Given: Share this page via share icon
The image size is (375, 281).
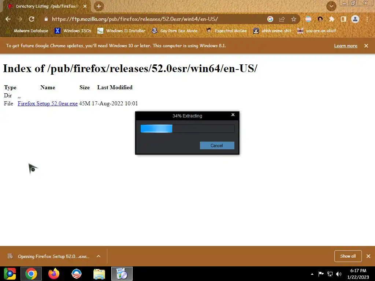Looking at the screenshot, I should [x=282, y=19].
